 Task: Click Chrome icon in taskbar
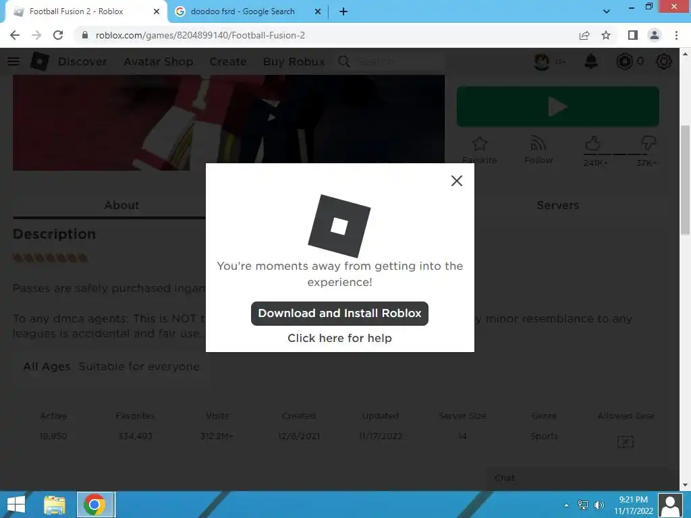[94, 505]
